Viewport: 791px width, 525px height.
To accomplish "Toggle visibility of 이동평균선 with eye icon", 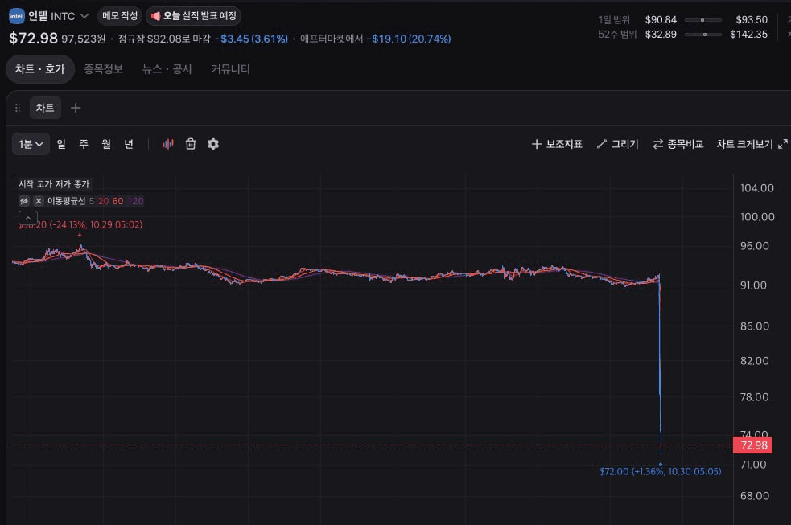I will [x=23, y=201].
